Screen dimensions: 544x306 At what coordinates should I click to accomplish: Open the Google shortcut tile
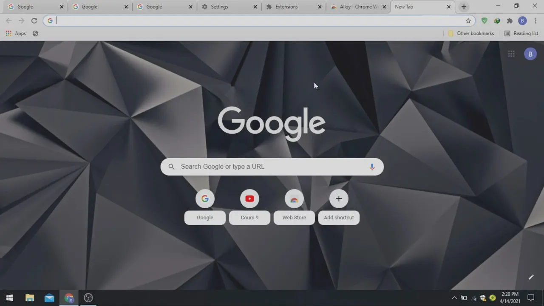205,207
